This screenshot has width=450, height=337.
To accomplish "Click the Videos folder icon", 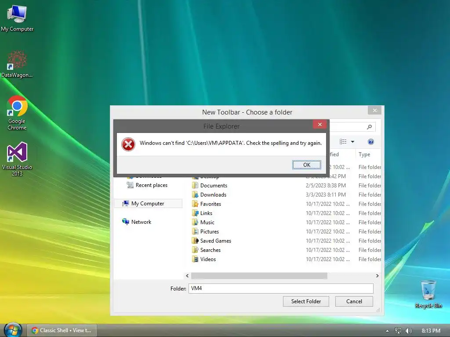I will tap(195, 259).
